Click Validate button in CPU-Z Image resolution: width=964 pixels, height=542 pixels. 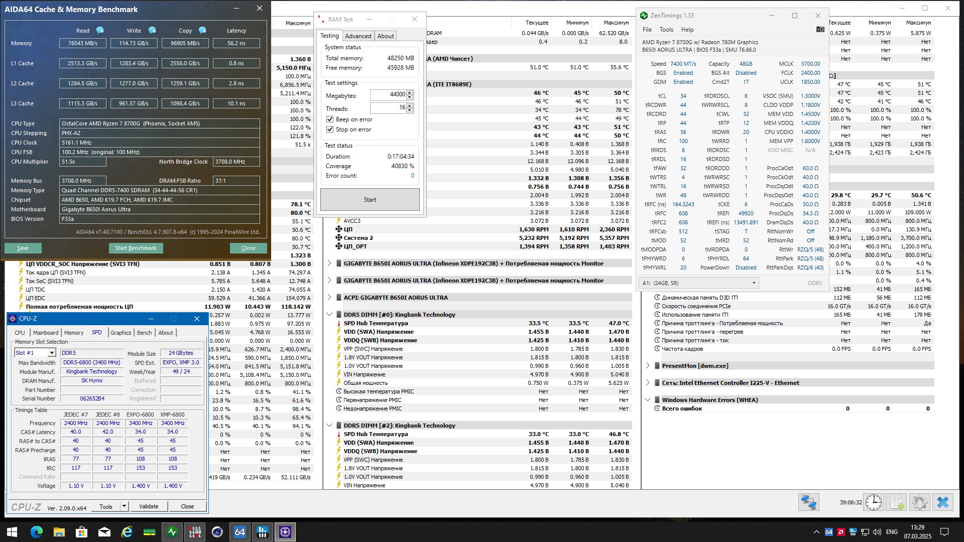tap(149, 506)
